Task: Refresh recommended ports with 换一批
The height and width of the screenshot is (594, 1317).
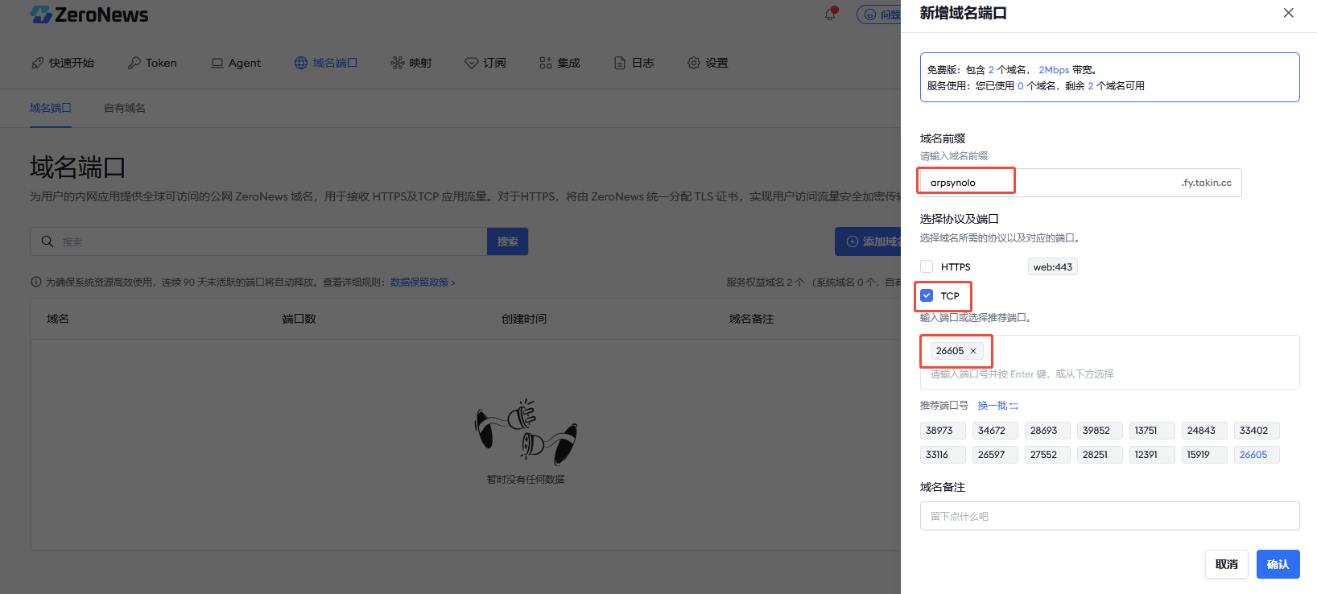Action: [x=997, y=406]
